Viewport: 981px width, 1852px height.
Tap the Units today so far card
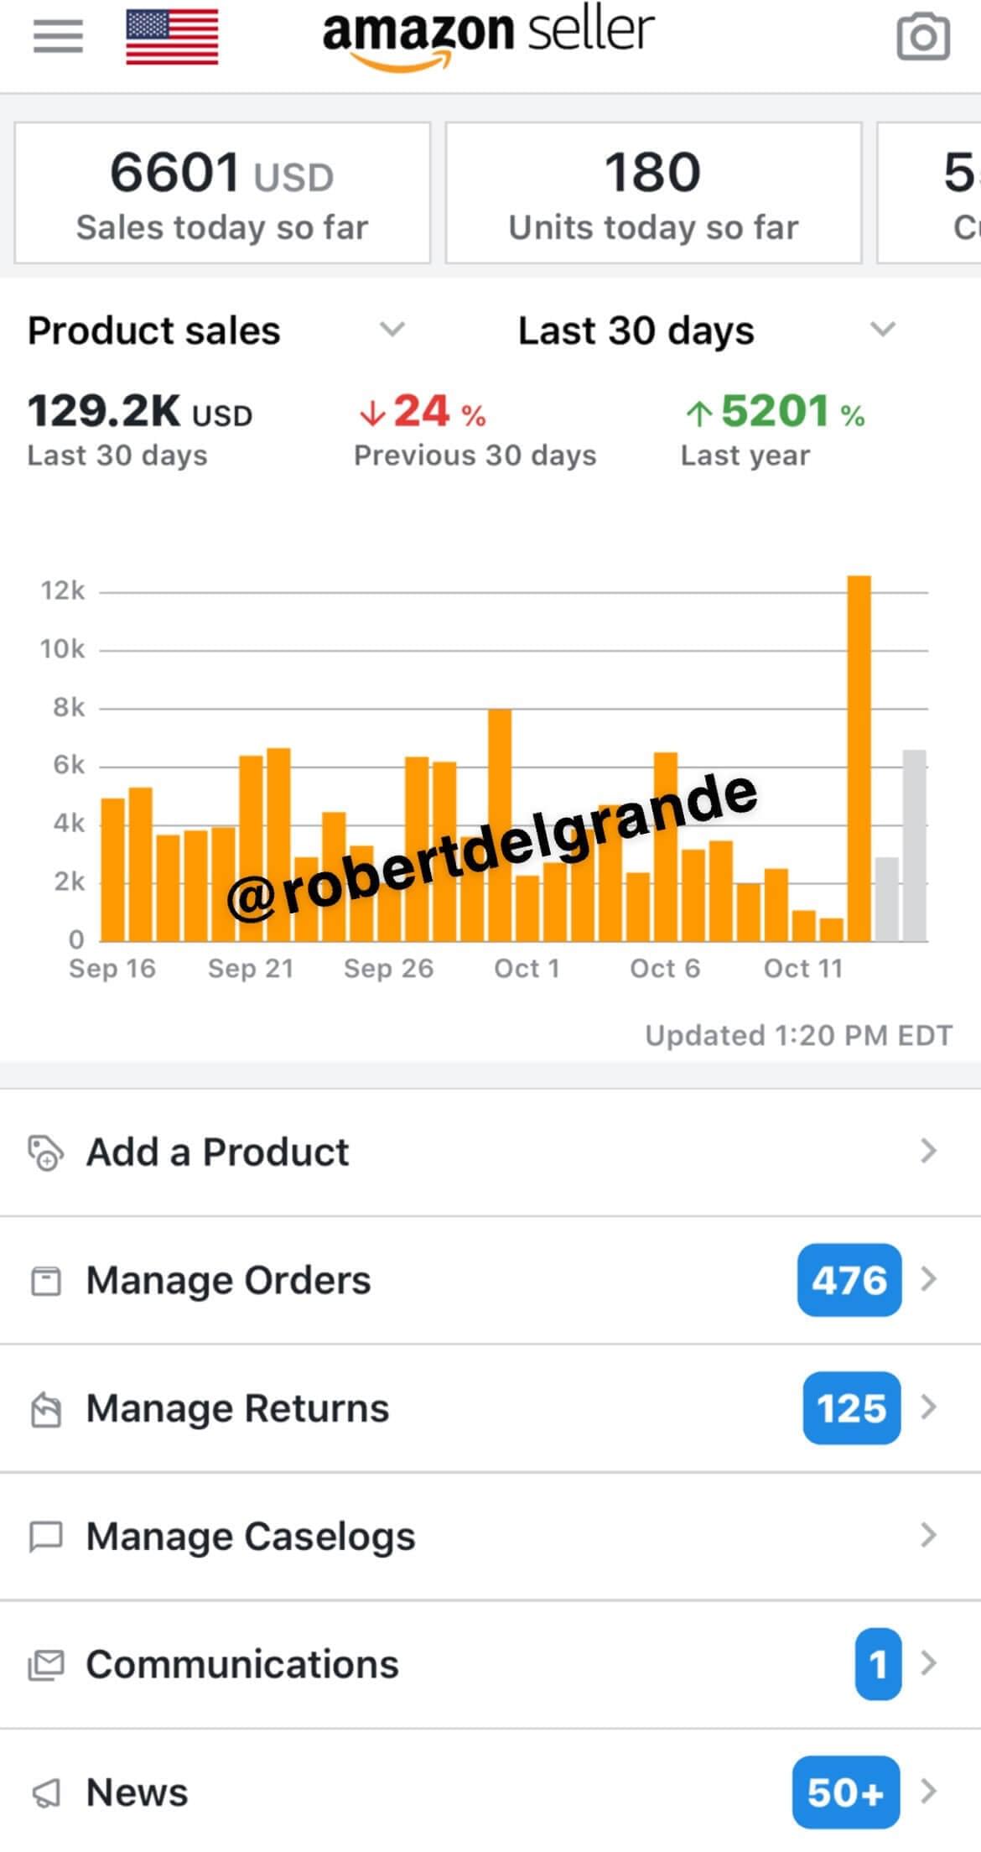[x=653, y=193]
